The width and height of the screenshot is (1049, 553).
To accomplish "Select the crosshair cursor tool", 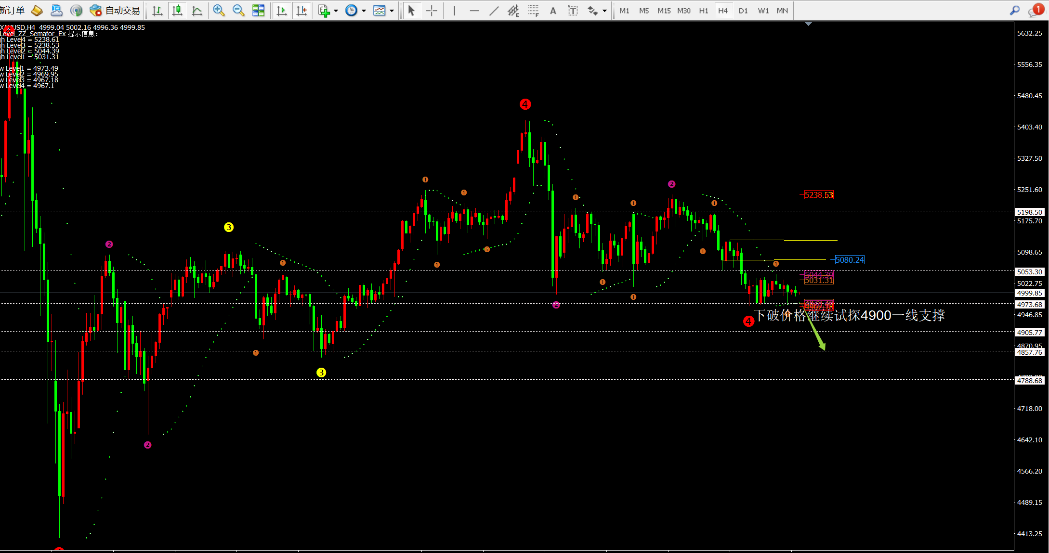I will pyautogui.click(x=432, y=11).
